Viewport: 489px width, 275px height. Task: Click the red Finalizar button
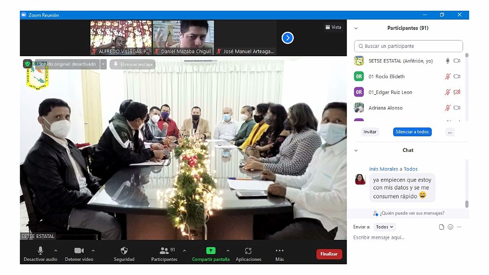coord(329,254)
